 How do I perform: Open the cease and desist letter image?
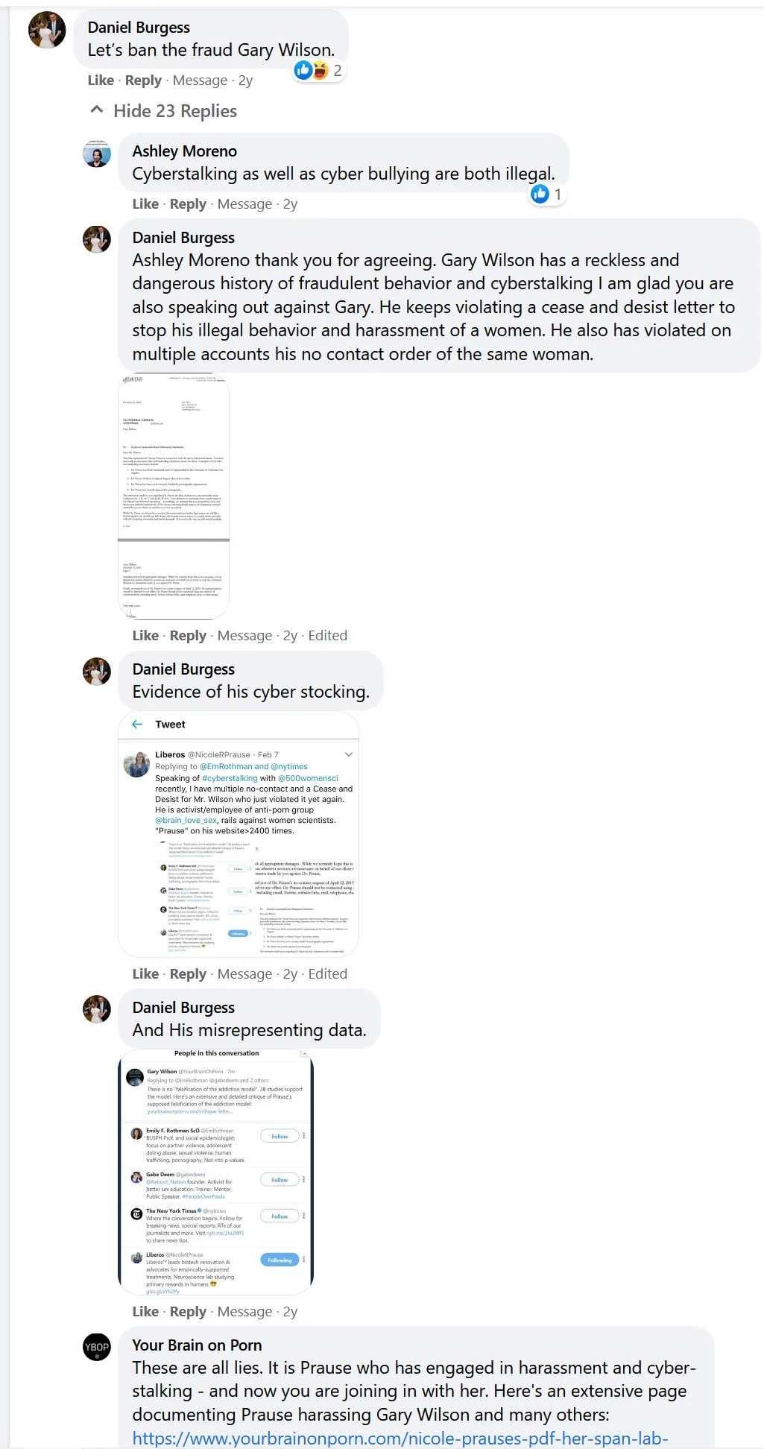174,496
